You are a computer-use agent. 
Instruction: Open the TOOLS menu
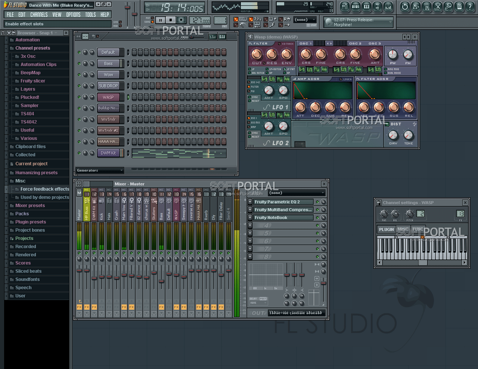tap(90, 15)
